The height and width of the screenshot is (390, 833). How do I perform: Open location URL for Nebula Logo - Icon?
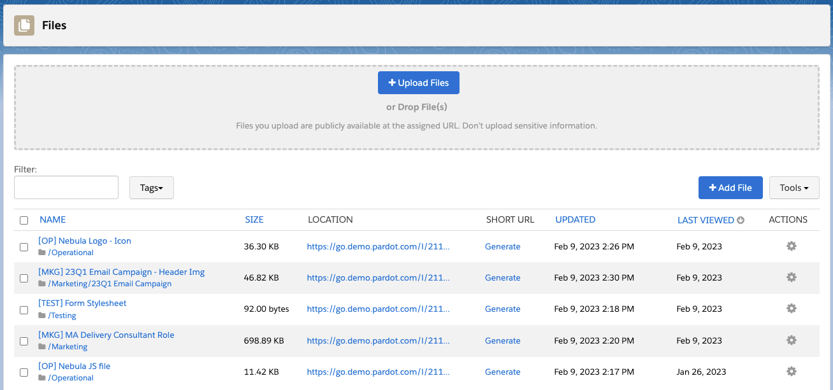click(378, 246)
